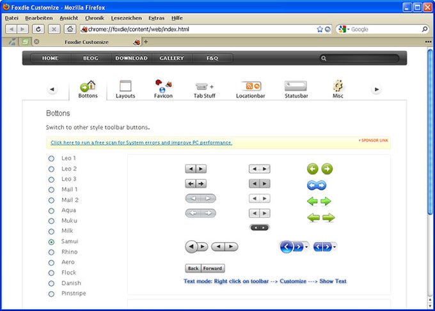Click the free scan sponsor link
This screenshot has height=311, width=435.
click(x=141, y=142)
